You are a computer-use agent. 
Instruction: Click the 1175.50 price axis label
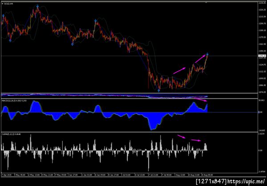262,37
